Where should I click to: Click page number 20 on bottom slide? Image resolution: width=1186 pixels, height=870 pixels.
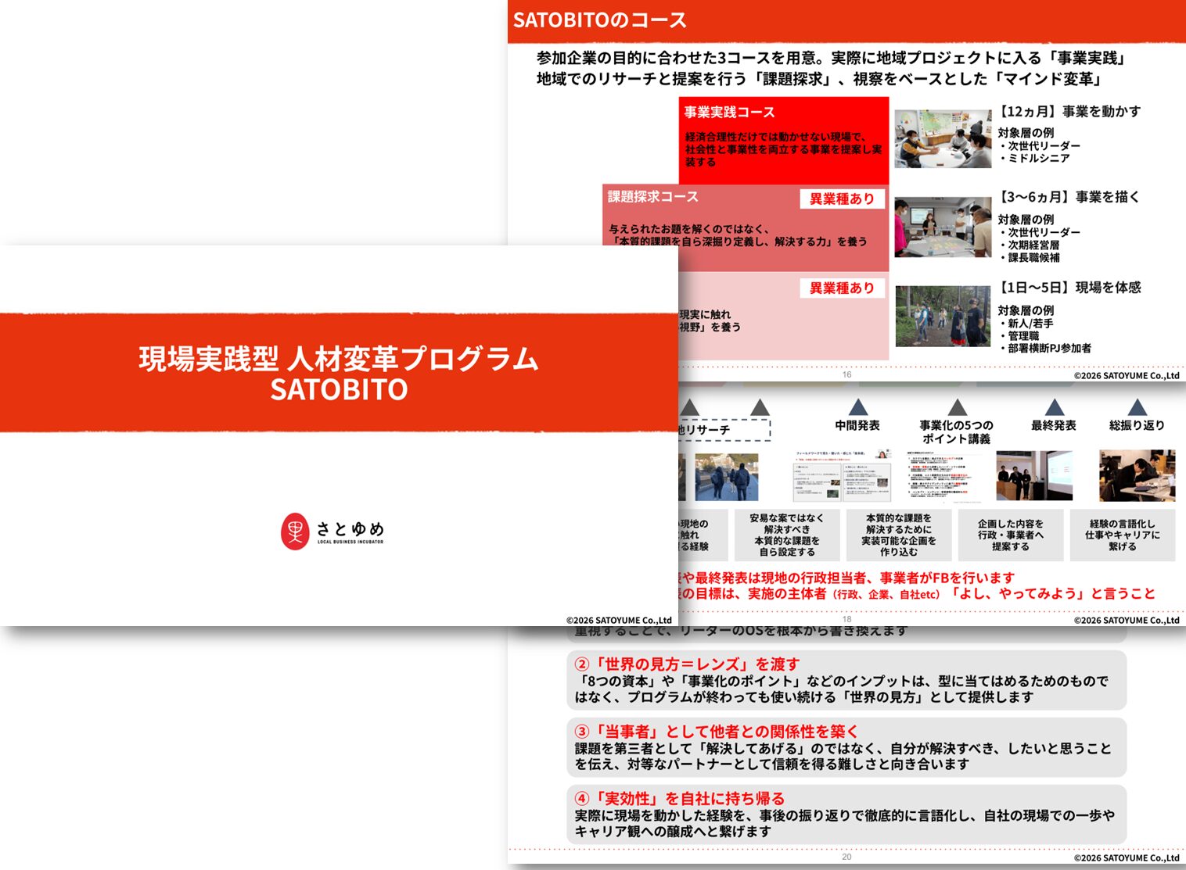point(846,857)
